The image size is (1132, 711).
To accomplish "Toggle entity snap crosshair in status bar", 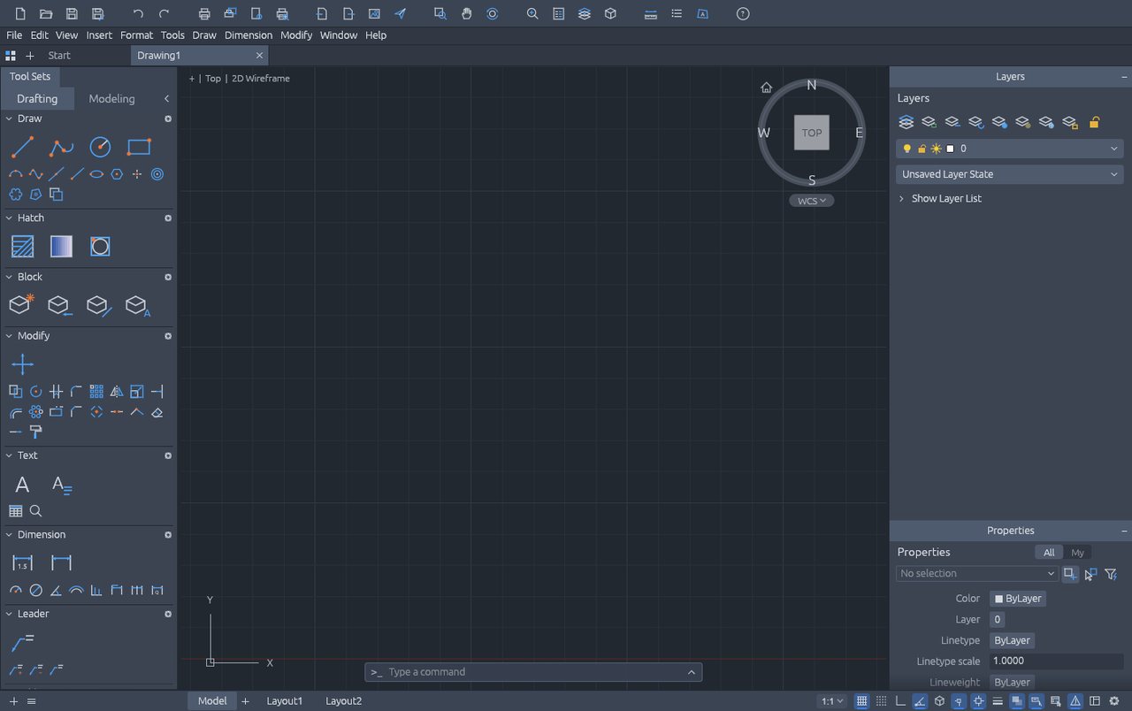I will click(x=978, y=701).
